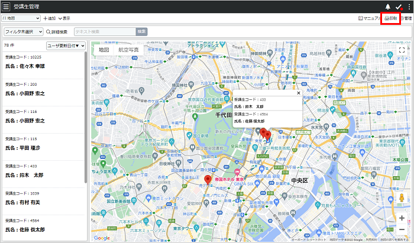Open the ユーザ更新日付 sort dropdown
Viewport: 414px width, 243px height.
(66, 46)
